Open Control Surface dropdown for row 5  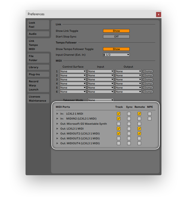[x=73, y=88]
